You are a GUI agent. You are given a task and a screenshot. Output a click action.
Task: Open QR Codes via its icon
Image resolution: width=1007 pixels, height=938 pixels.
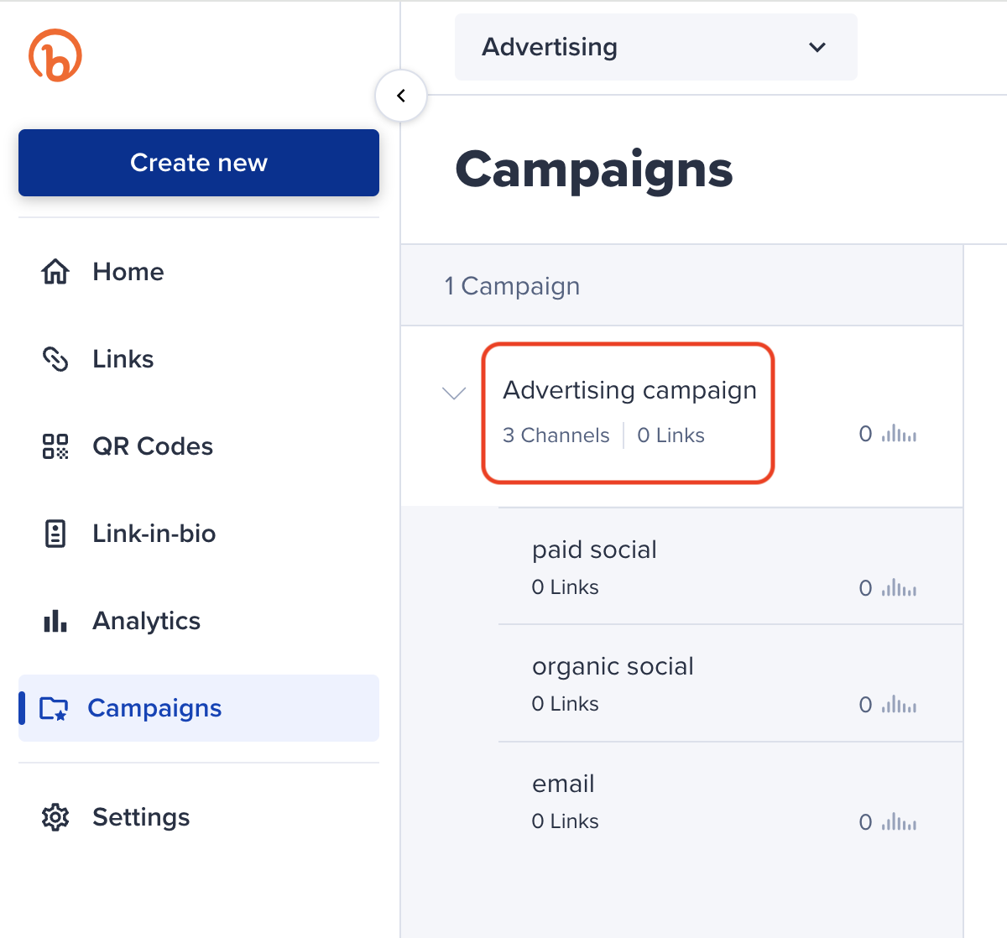tap(55, 446)
